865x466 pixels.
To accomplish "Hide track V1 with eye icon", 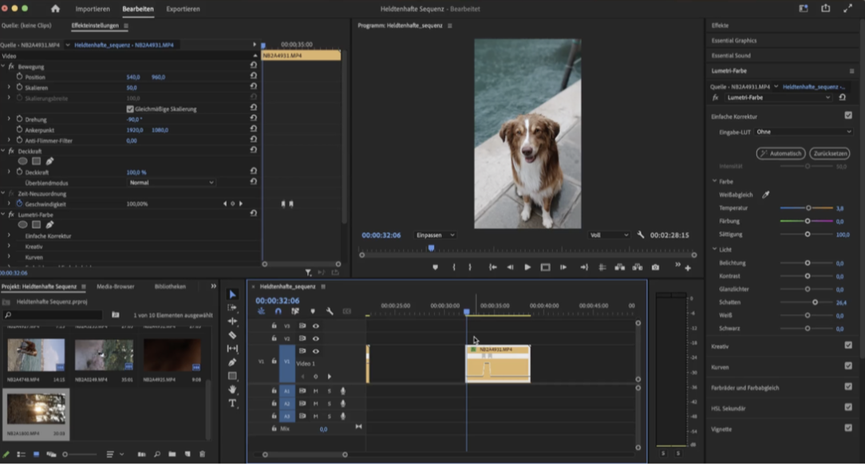I will tap(316, 351).
